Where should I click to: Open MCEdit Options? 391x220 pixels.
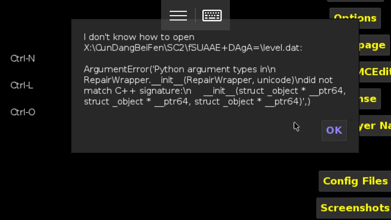pos(354,18)
